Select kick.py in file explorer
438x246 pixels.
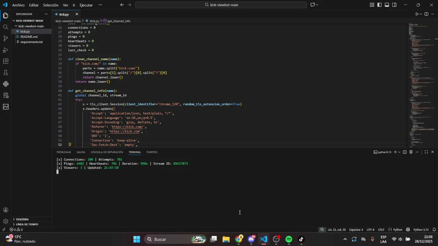click(31, 31)
